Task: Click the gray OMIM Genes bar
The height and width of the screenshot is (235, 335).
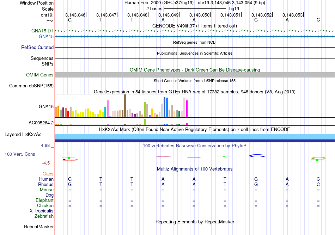Action: coord(195,75)
